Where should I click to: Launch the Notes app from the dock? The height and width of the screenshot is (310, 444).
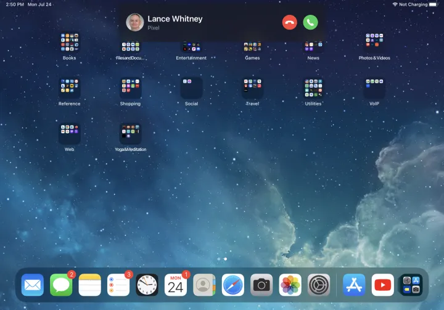point(89,285)
